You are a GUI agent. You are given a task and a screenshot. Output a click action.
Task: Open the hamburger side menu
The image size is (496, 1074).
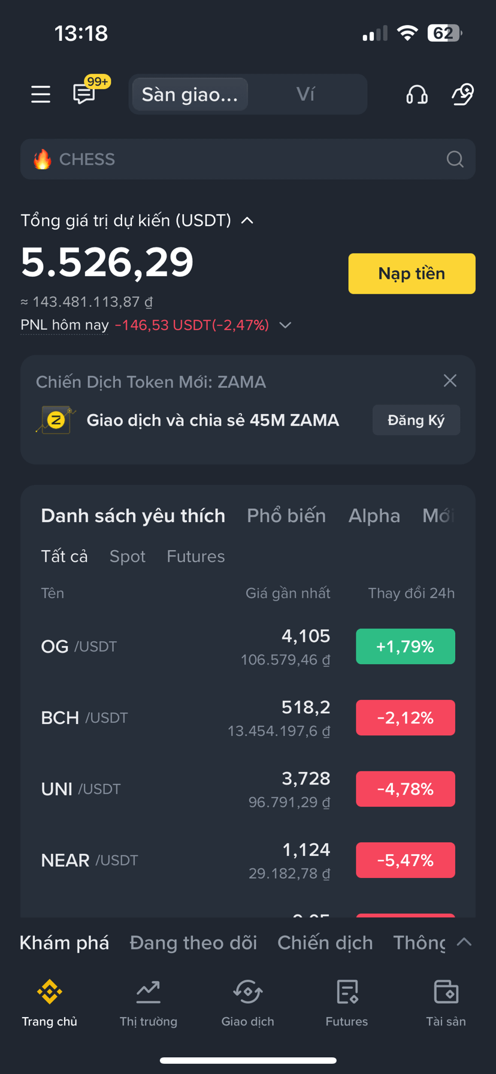pyautogui.click(x=41, y=94)
